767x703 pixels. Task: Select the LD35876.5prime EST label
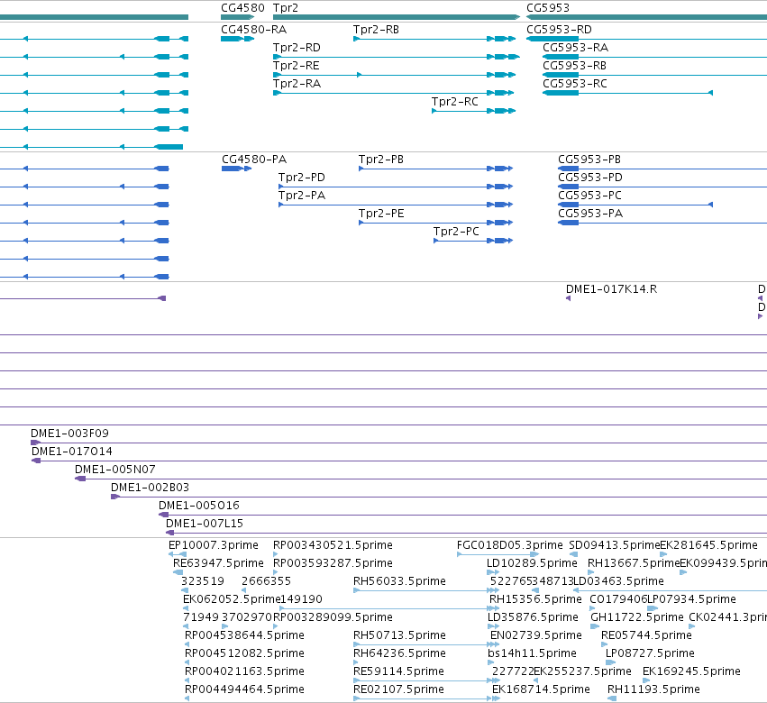click(533, 617)
